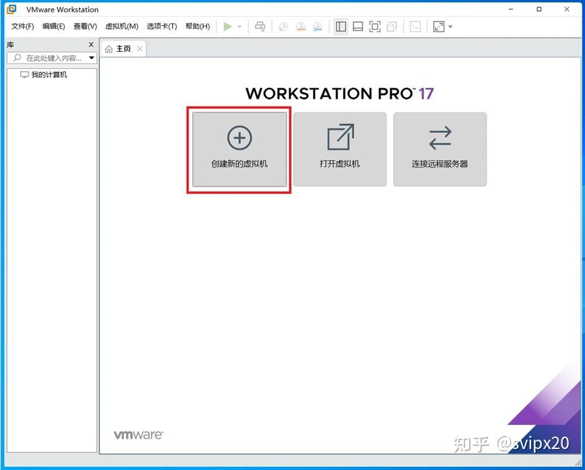Open the power options dropdown arrow
This screenshot has width=585, height=470.
tap(240, 27)
